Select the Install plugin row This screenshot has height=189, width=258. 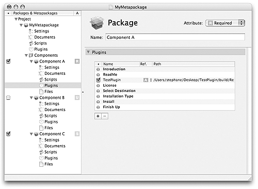[x=165, y=102]
